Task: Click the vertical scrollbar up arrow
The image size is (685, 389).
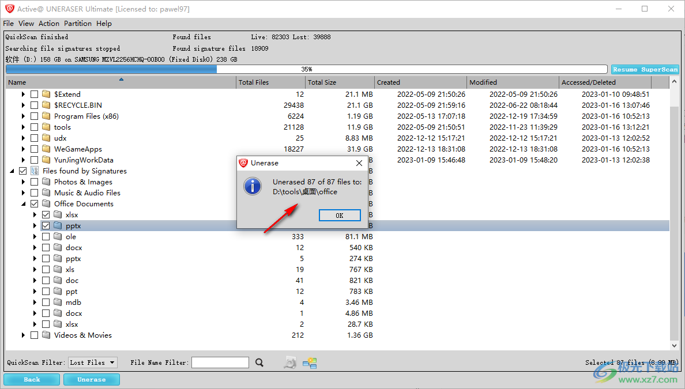Action: 674,82
